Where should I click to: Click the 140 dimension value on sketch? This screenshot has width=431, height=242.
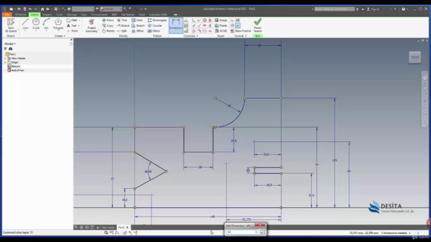(x=213, y=216)
